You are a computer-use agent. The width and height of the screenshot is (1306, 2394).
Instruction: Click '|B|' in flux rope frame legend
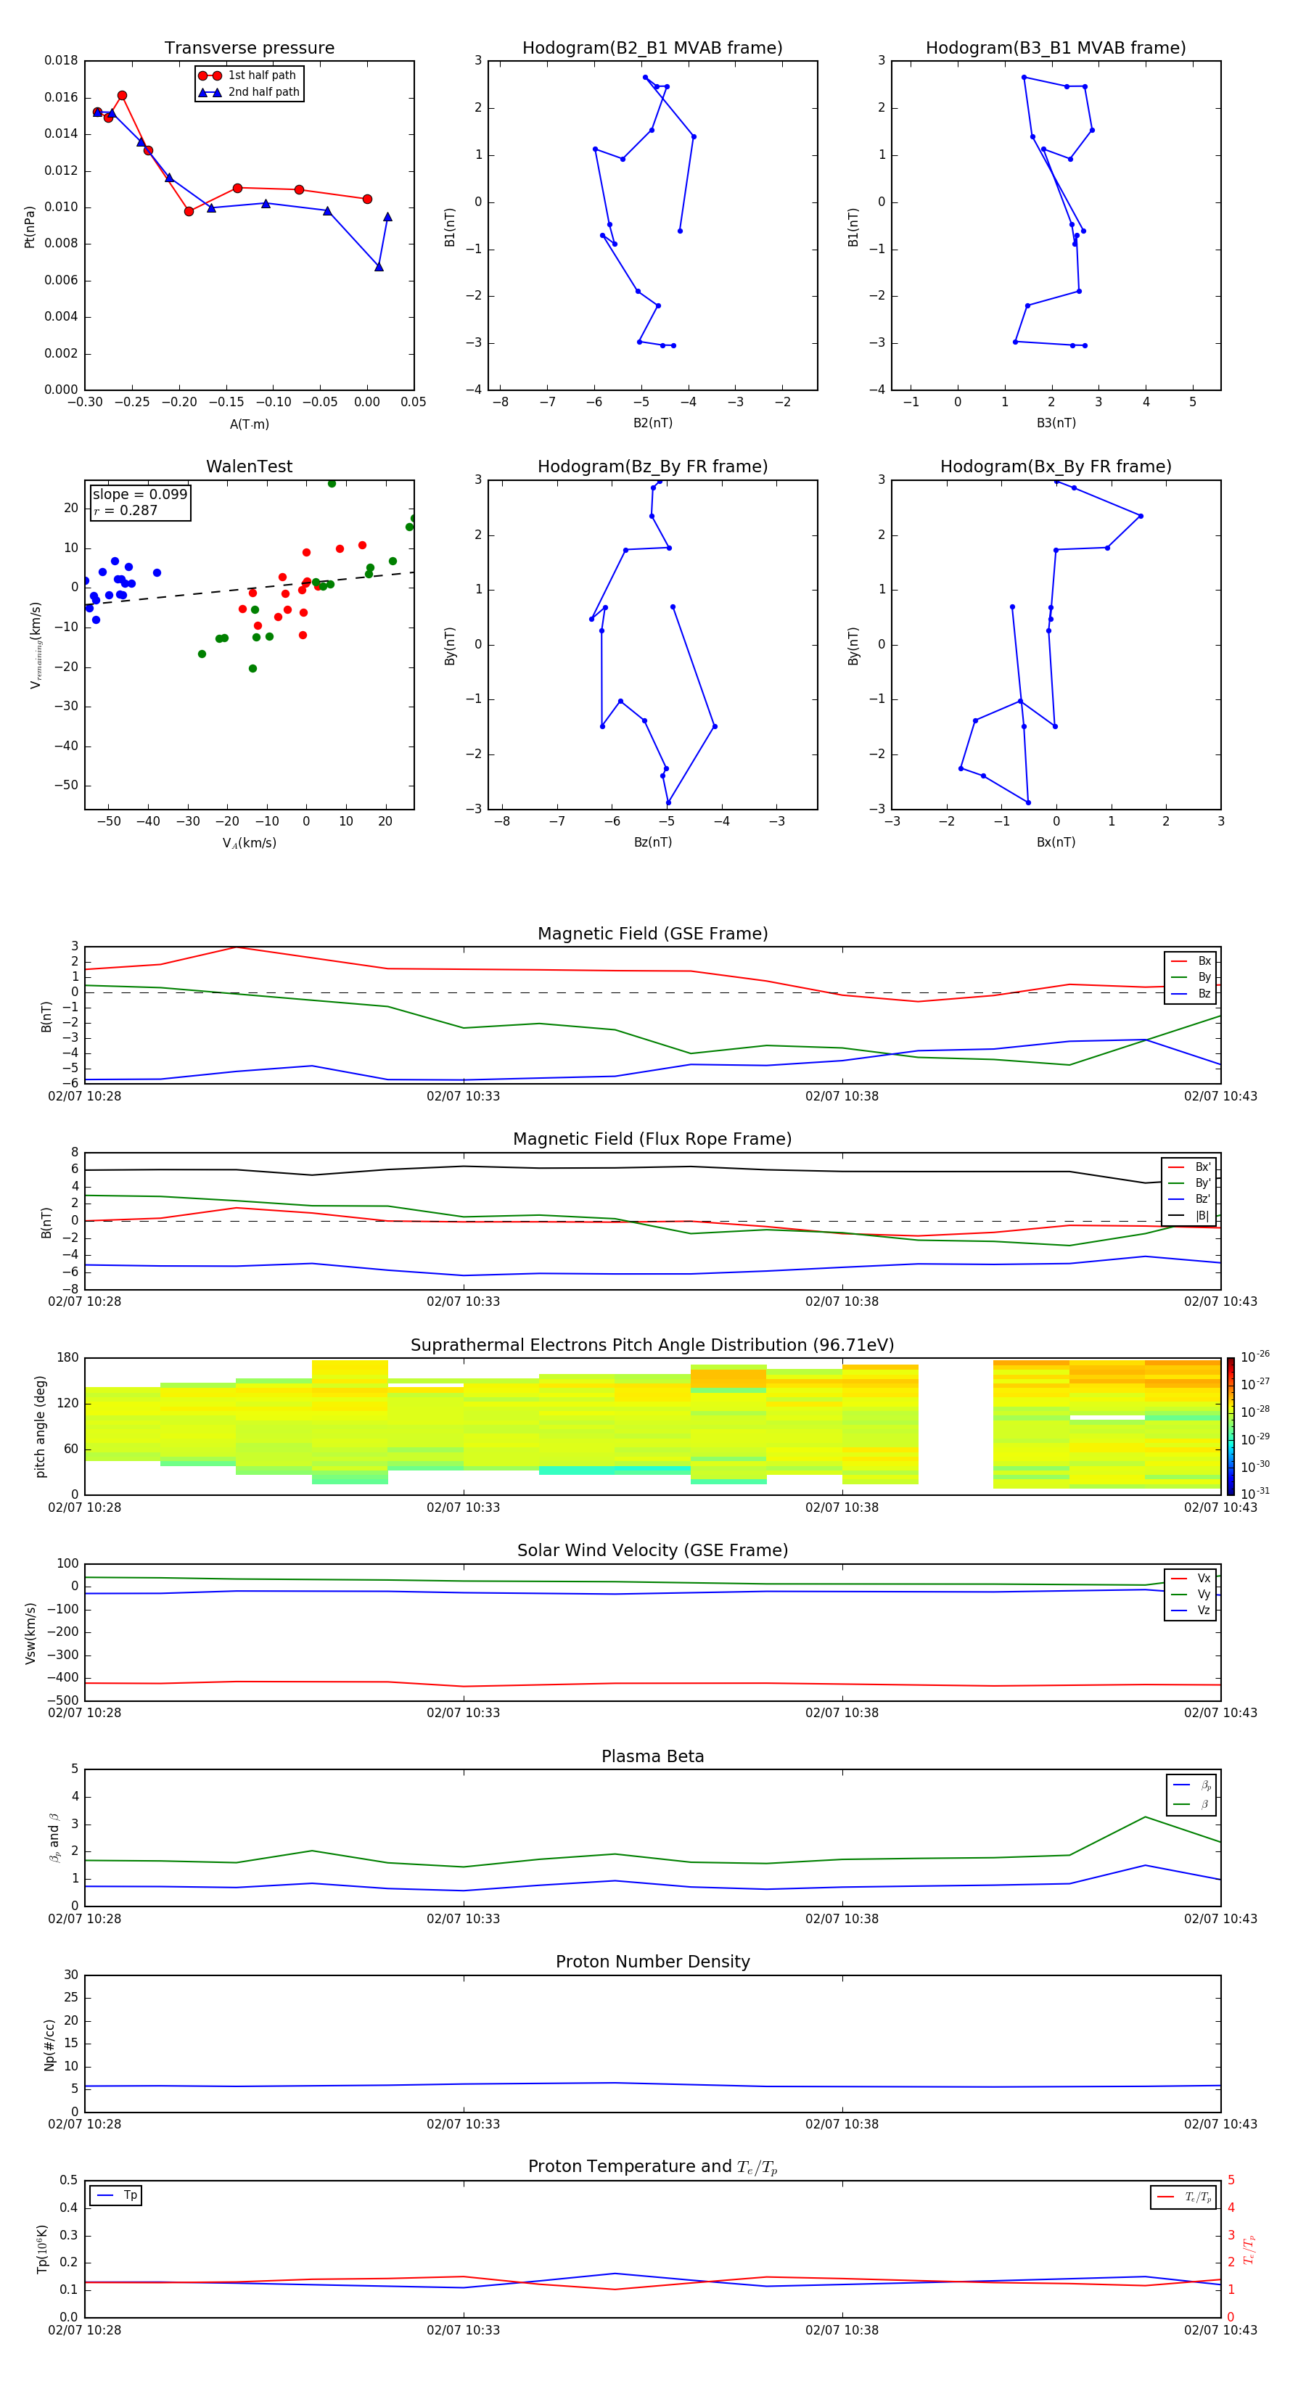pos(1202,1216)
